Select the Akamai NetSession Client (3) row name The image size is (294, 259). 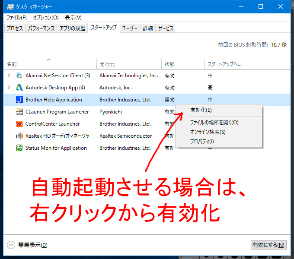(58, 76)
